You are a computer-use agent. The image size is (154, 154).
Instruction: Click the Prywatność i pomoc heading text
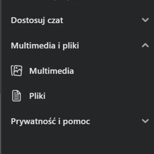click(x=50, y=122)
